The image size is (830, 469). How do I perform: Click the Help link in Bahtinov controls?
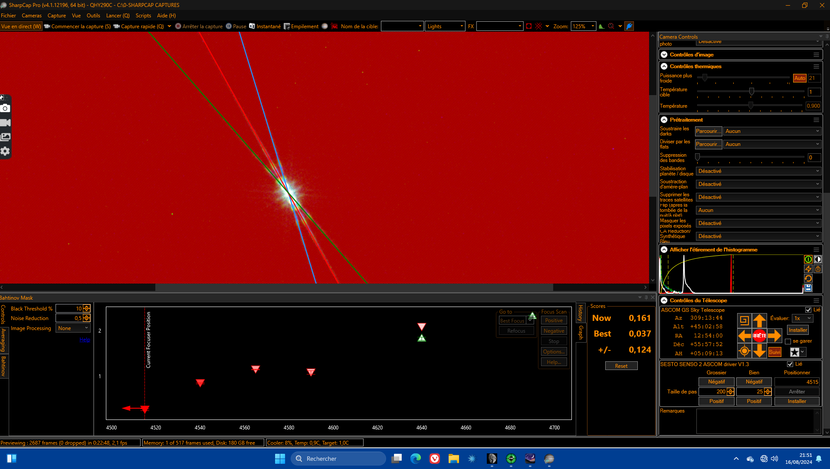pyautogui.click(x=85, y=340)
